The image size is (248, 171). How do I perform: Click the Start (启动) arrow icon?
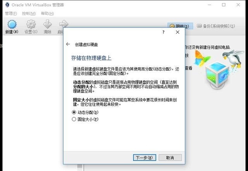coord(64,24)
